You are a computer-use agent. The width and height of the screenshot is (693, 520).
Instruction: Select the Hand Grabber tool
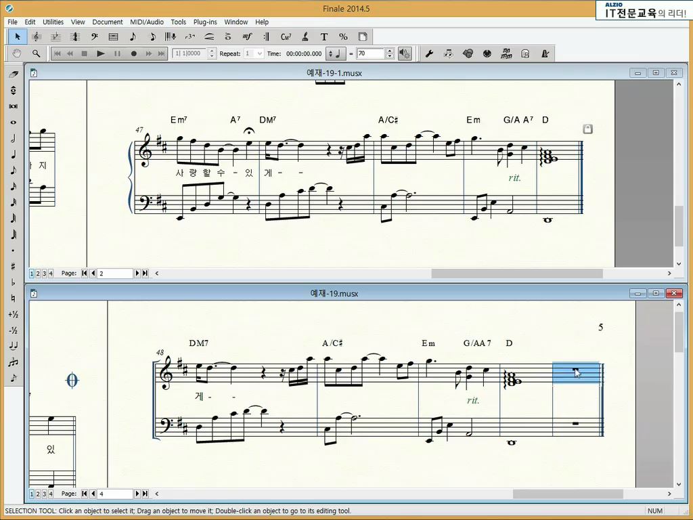coord(17,53)
